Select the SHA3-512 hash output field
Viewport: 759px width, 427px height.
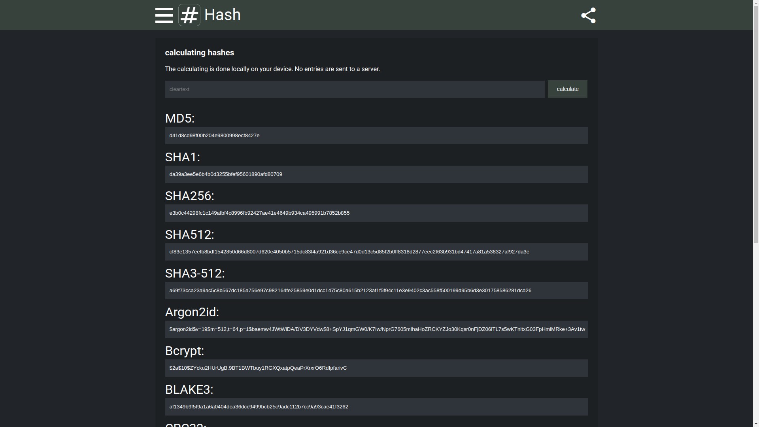pyautogui.click(x=376, y=291)
